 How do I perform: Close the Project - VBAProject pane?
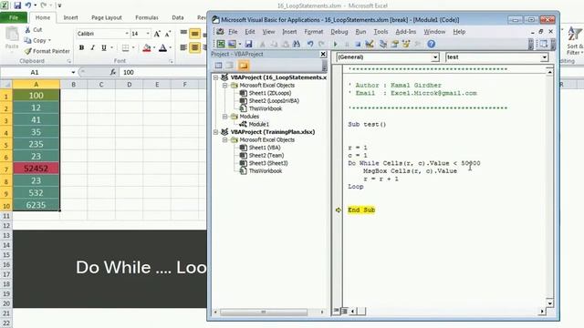pos(323,55)
